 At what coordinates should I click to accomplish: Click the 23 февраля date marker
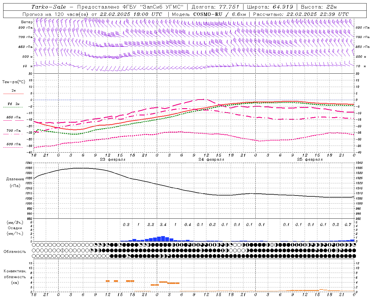pos(112,160)
